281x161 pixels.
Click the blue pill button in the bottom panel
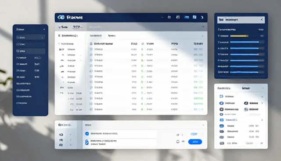[195, 142]
